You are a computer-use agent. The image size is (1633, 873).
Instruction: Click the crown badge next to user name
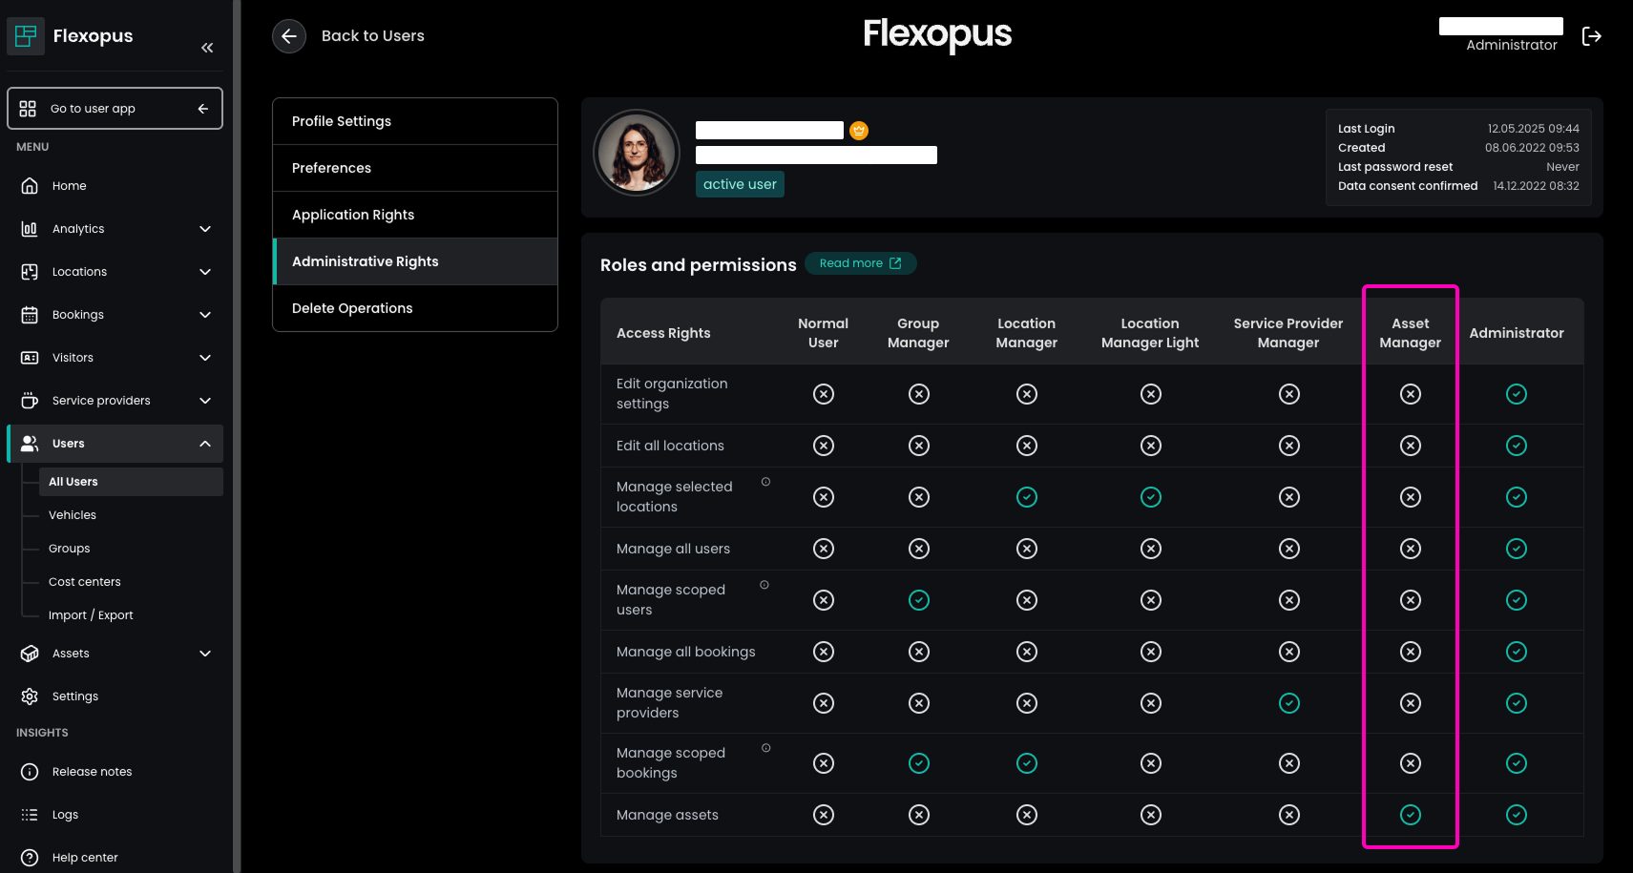coord(859,131)
